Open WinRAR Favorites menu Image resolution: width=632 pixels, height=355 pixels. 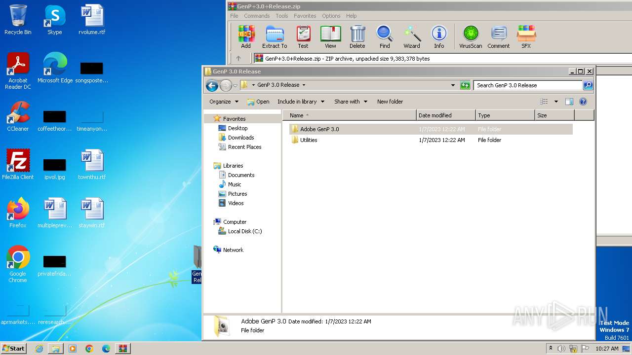pos(305,16)
